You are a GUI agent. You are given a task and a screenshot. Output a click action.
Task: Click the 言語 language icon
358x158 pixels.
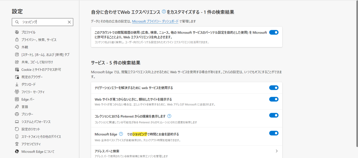[x=17, y=107]
